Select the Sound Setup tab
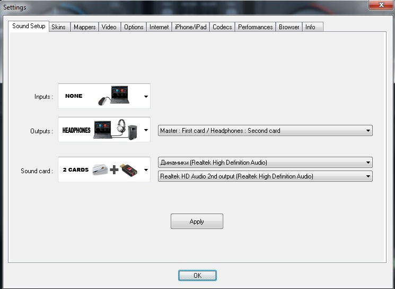The width and height of the screenshot is (395, 289). click(x=29, y=26)
